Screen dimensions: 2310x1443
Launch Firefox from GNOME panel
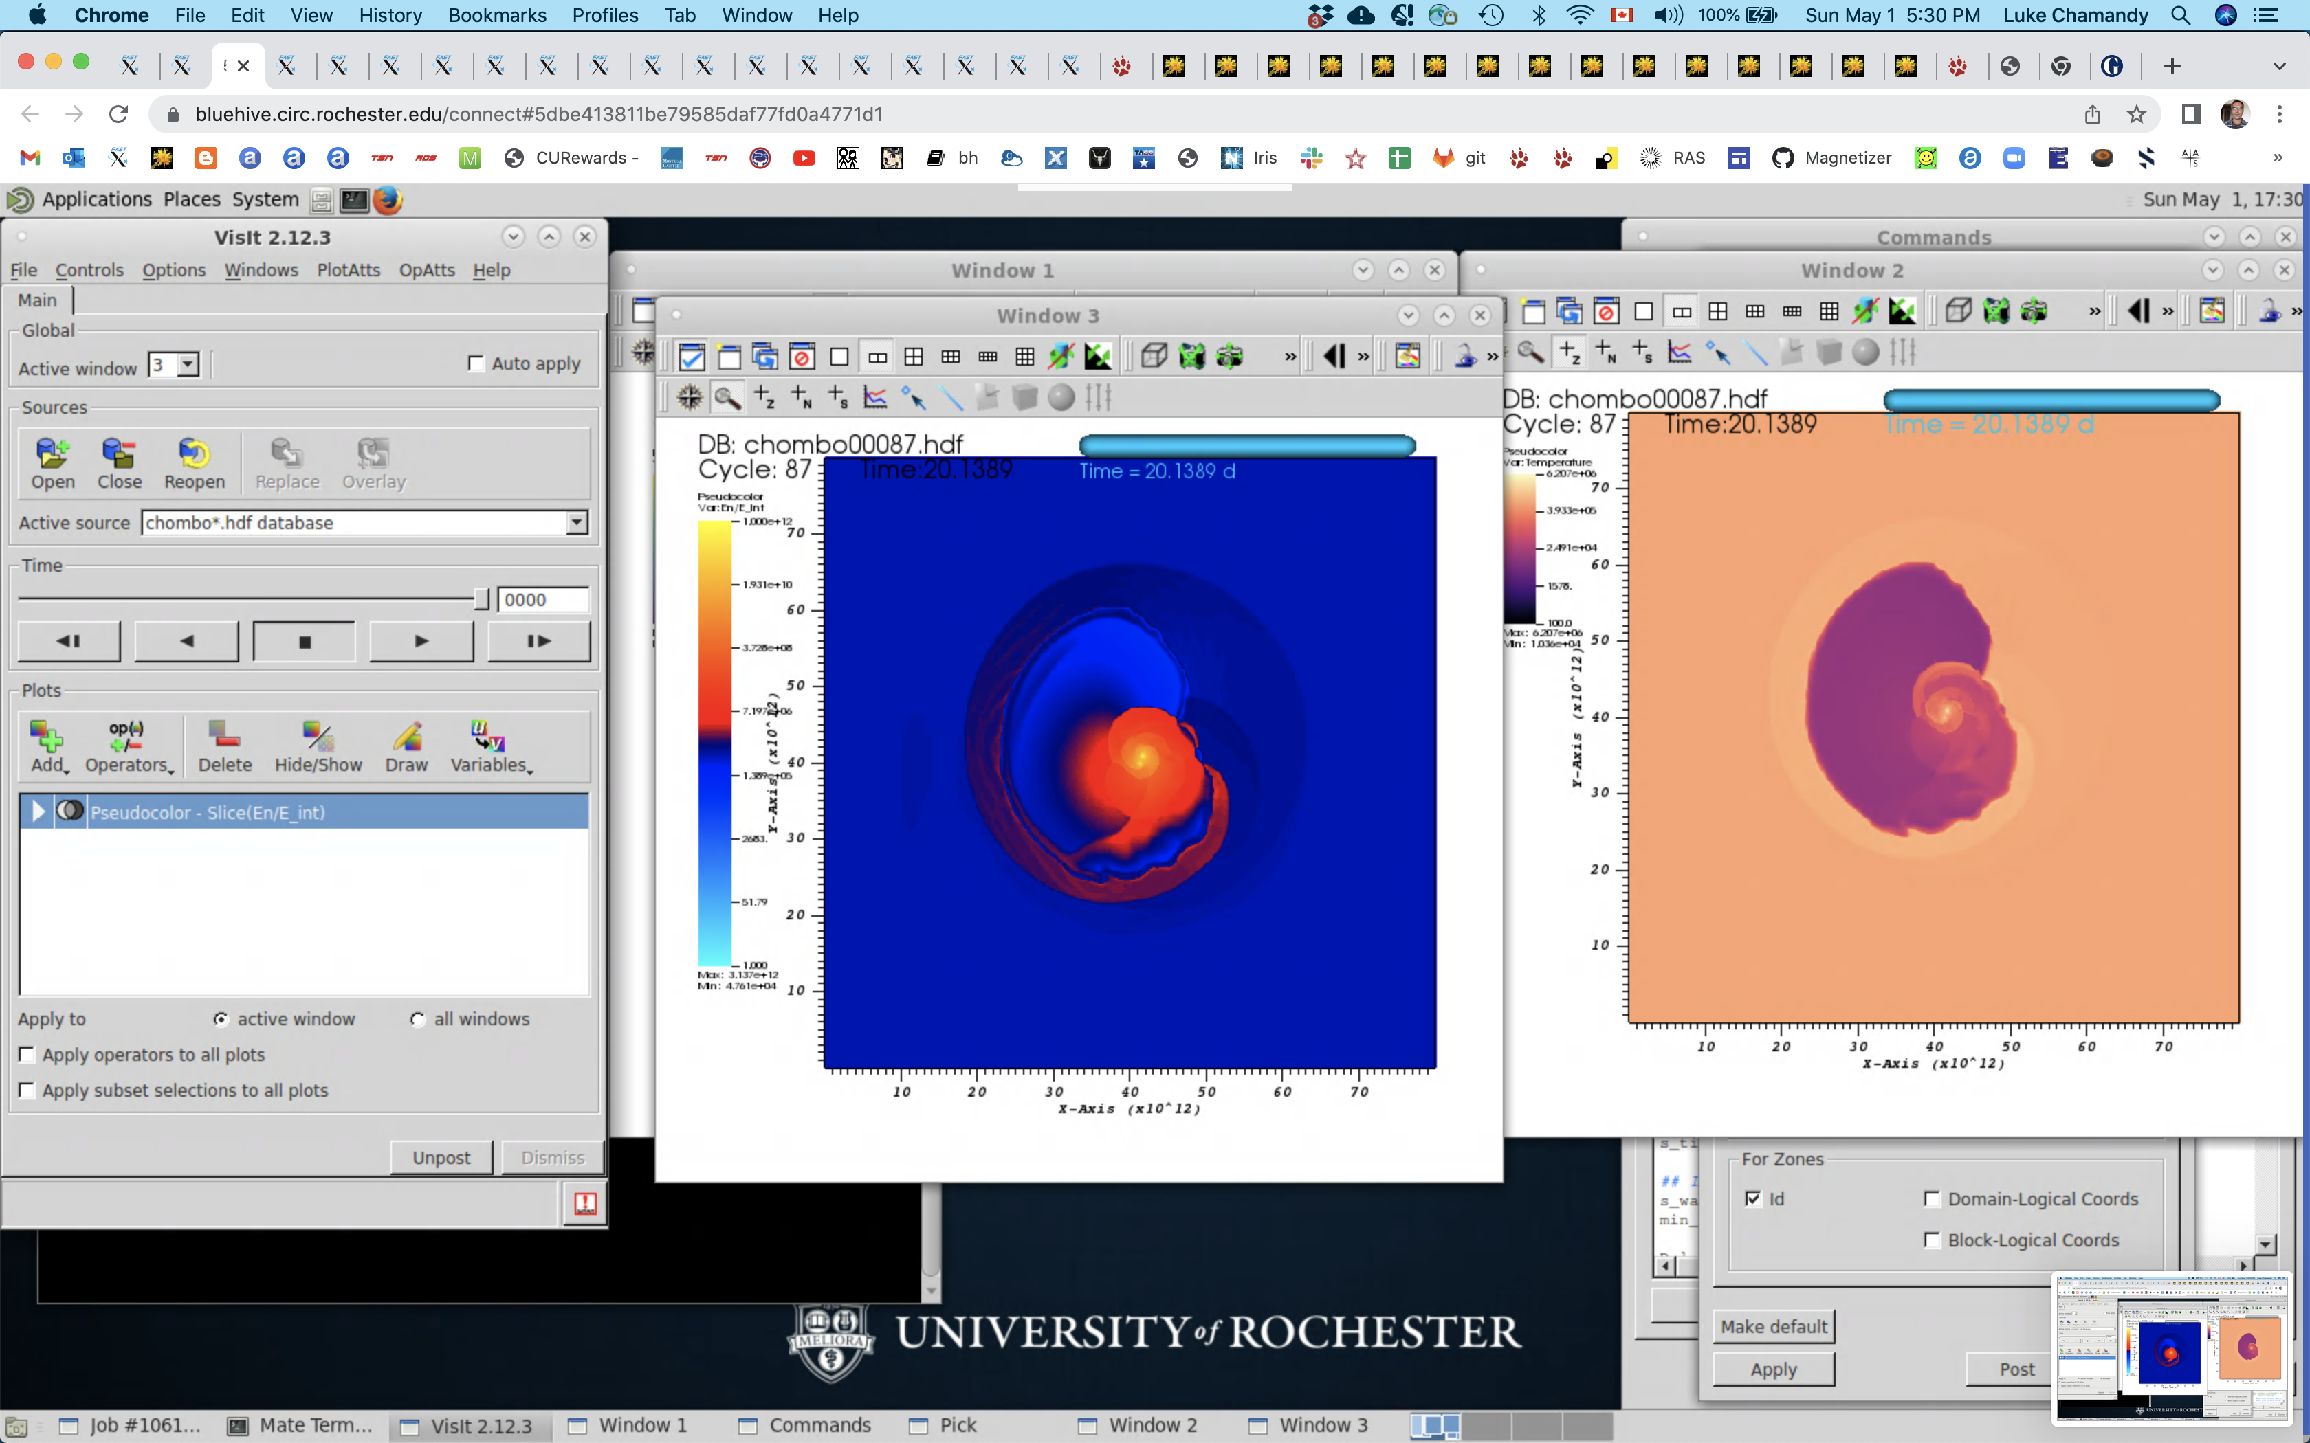point(388,199)
